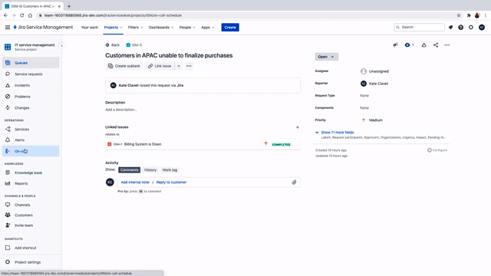Click the attachment paperclip icon

click(294, 182)
